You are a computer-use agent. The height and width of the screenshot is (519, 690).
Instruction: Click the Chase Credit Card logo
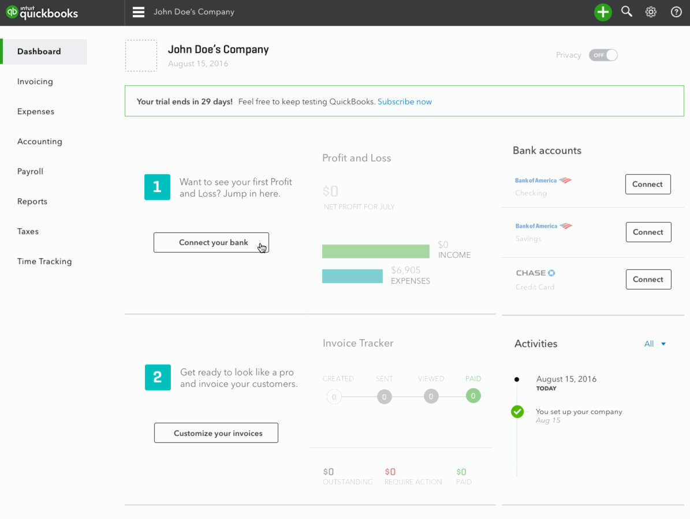coord(535,273)
